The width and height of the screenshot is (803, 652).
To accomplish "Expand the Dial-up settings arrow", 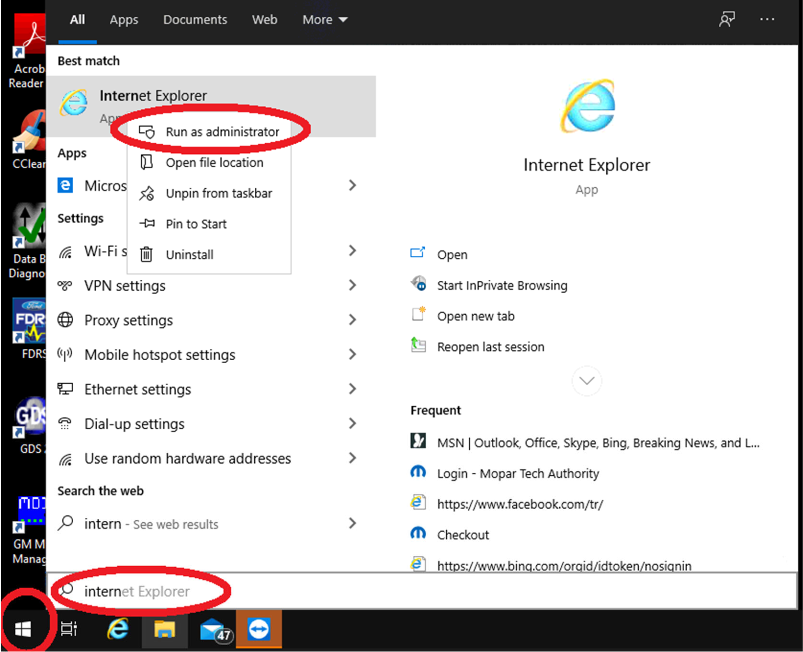I will click(x=352, y=423).
